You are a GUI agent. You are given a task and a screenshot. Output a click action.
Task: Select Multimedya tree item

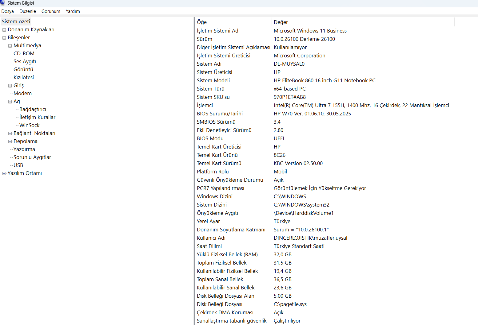point(27,45)
